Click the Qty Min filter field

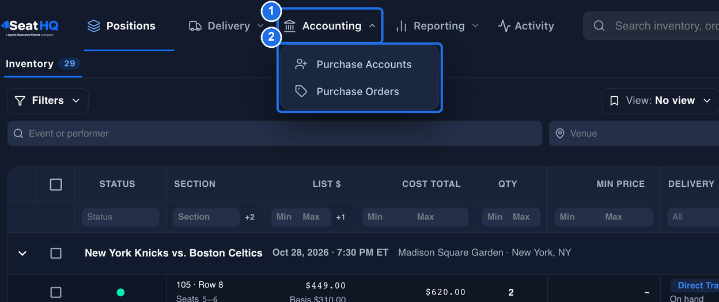click(495, 217)
